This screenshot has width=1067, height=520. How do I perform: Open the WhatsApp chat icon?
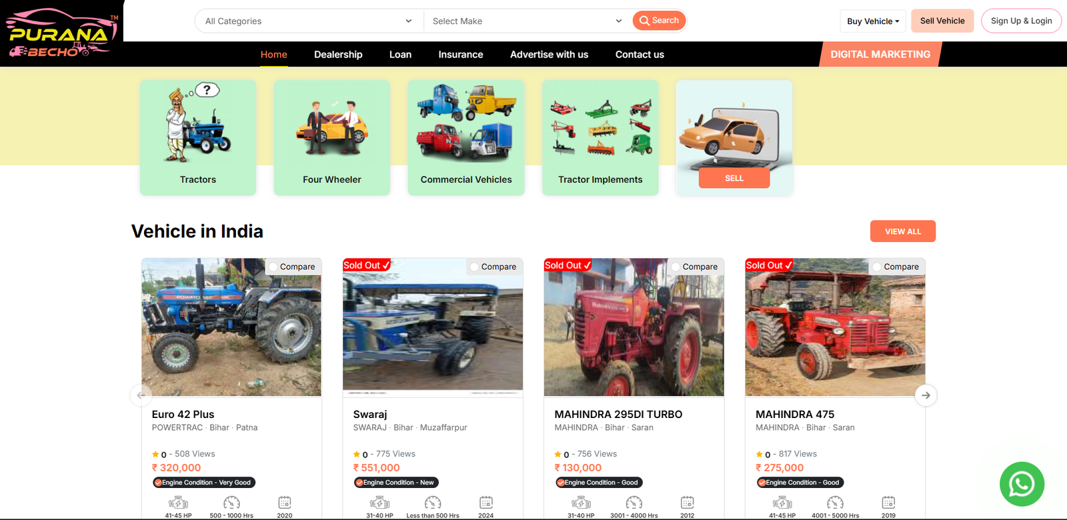(x=1022, y=484)
